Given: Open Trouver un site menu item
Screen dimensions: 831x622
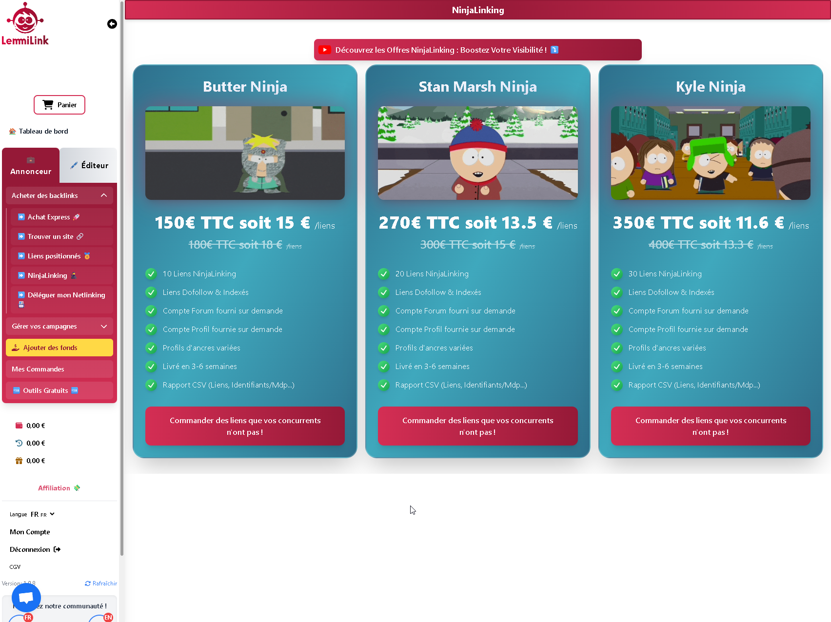Looking at the screenshot, I should 61,236.
